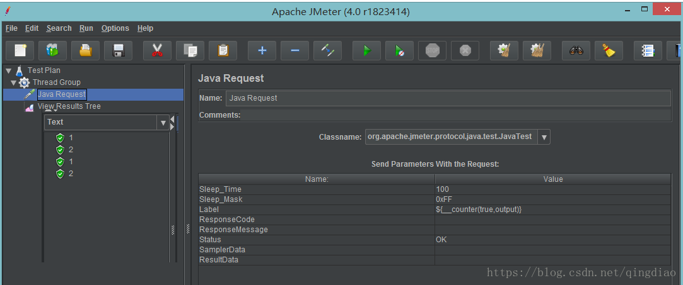Select the last result entry labeled 2

[x=65, y=174]
